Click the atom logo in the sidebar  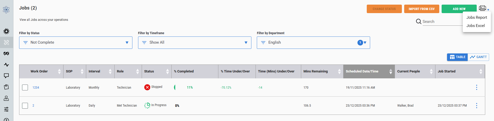point(6,10)
